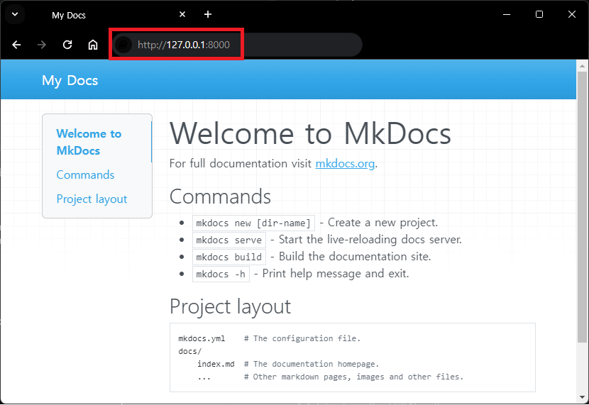Expand the tab list chevron

(x=15, y=14)
